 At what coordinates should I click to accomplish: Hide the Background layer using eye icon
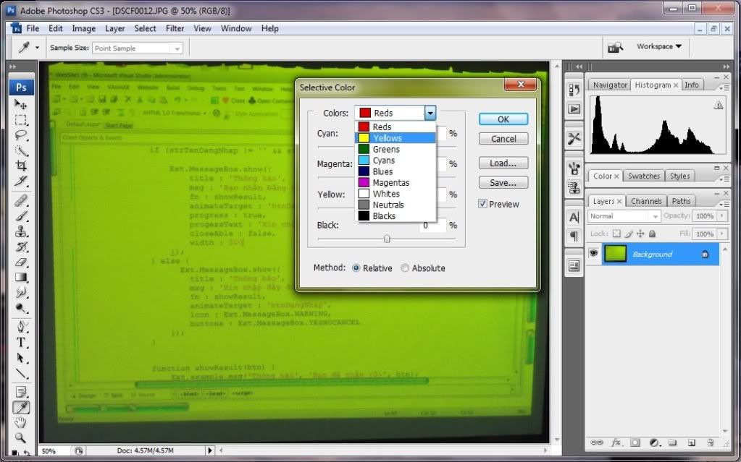tap(594, 254)
